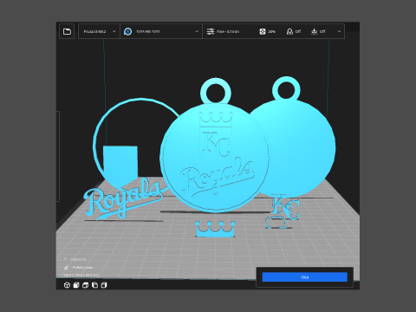Image resolution: width=416 pixels, height=312 pixels.
Task: Switch to the isometric 3D view cube
Action: (x=67, y=285)
